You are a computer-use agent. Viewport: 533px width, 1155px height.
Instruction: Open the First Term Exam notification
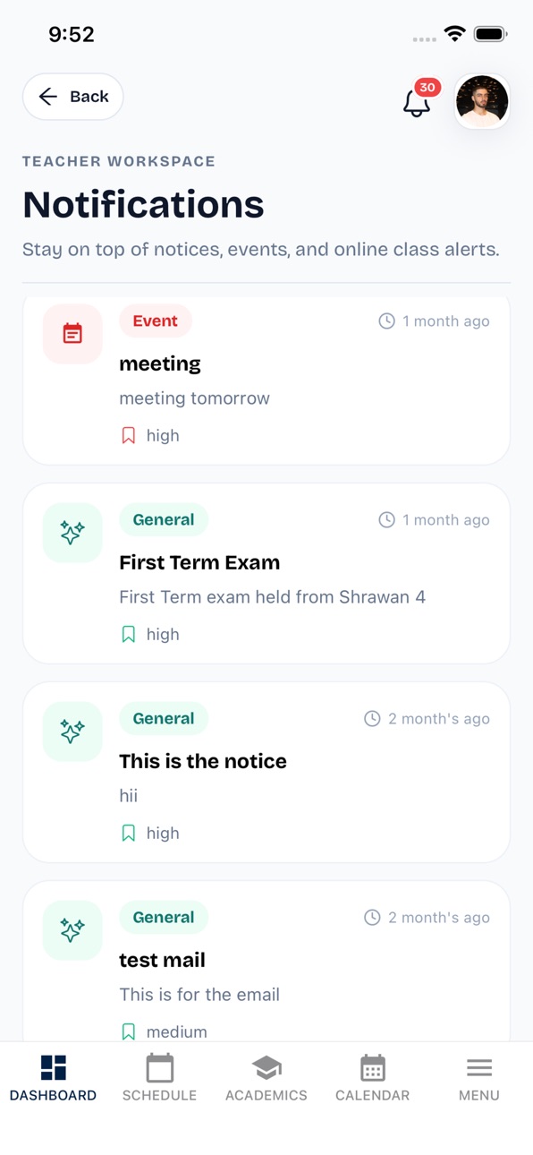coord(266,574)
